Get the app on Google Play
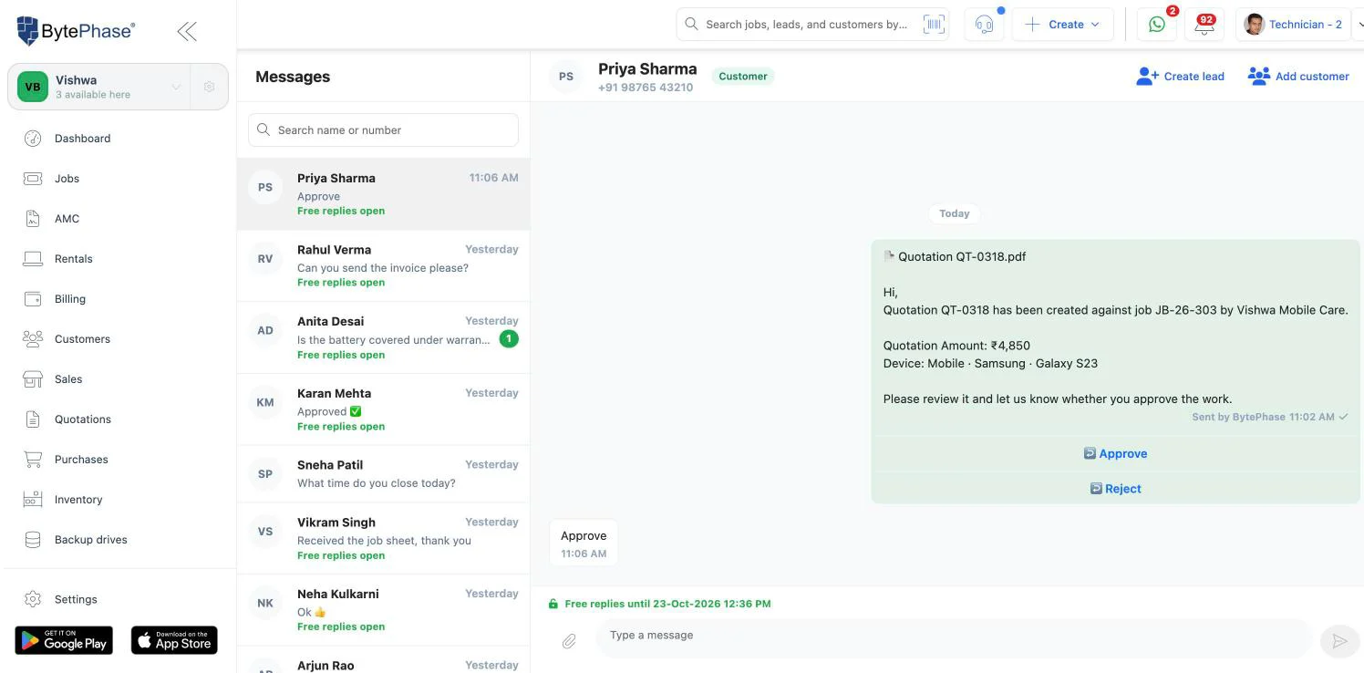Viewport: 1364px width, 673px height. (64, 640)
